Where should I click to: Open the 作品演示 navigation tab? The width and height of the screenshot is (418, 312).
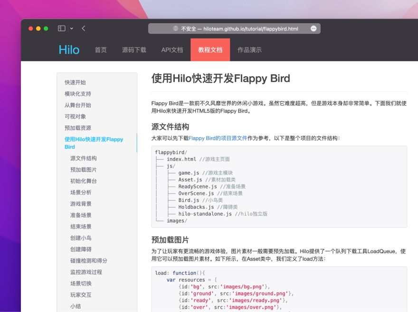click(x=249, y=50)
